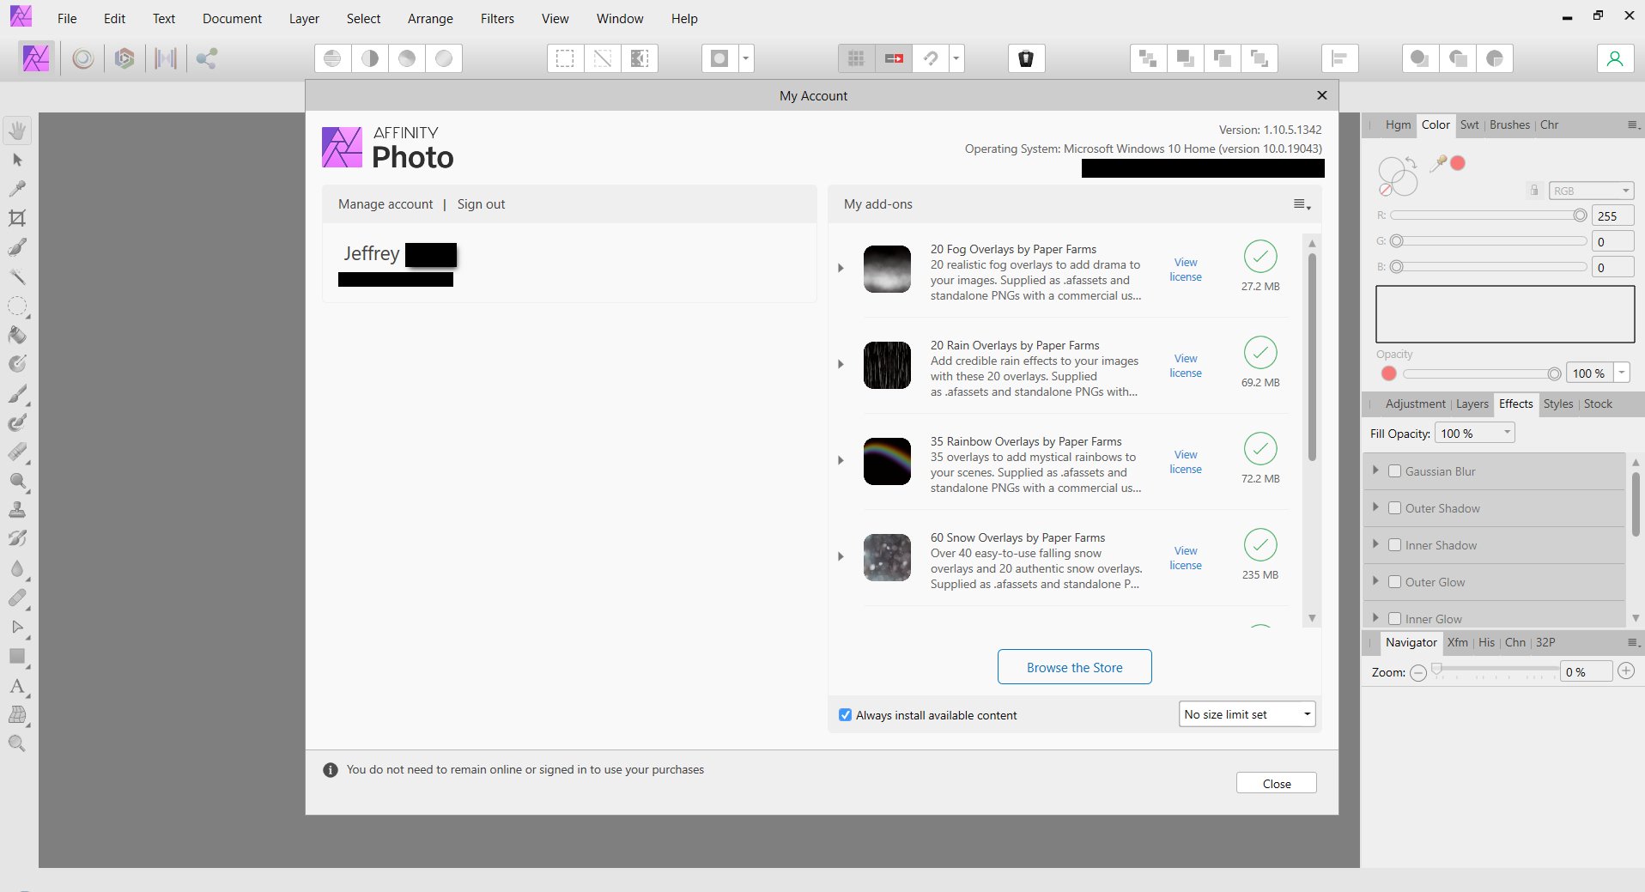The height and width of the screenshot is (892, 1645).
Task: Select the Artistic Text tool
Action: pyautogui.click(x=17, y=686)
